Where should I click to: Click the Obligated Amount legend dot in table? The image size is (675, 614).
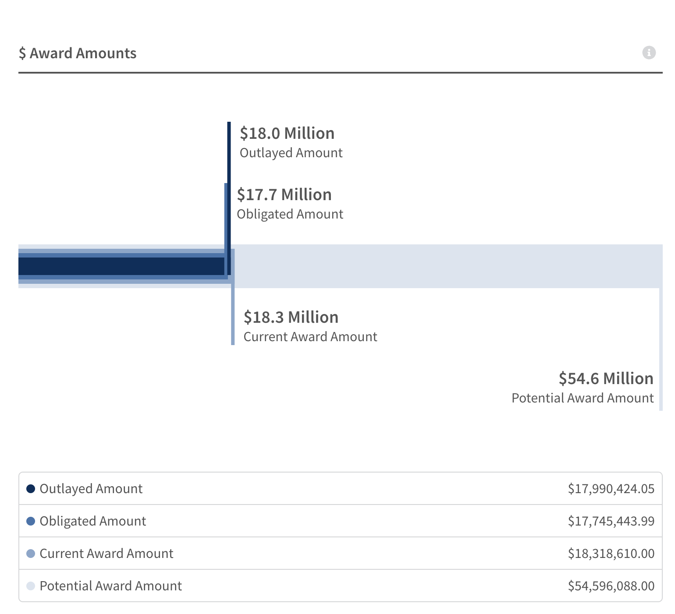point(31,521)
